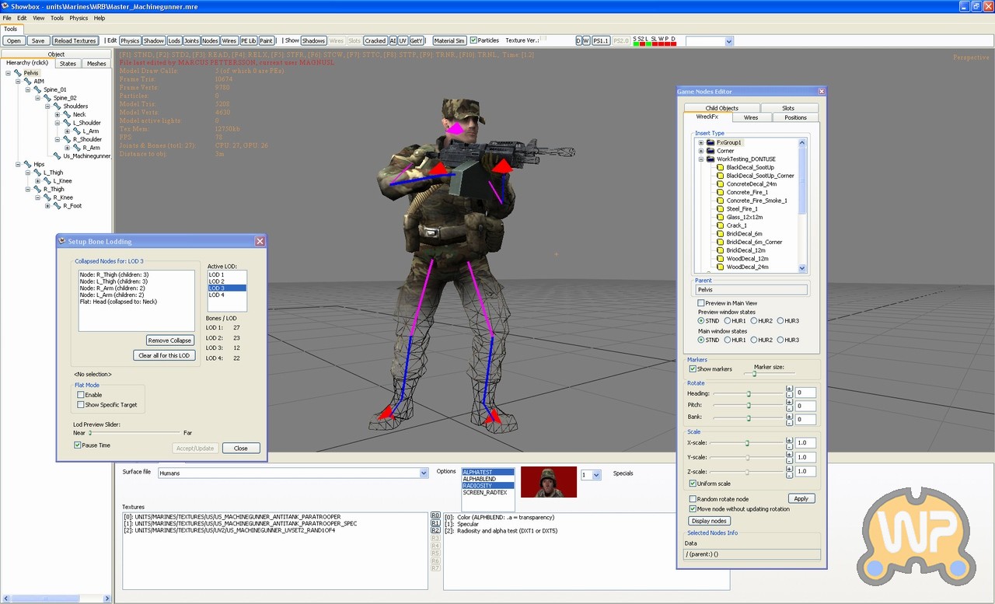Switch to the Child Objects tab

[721, 108]
